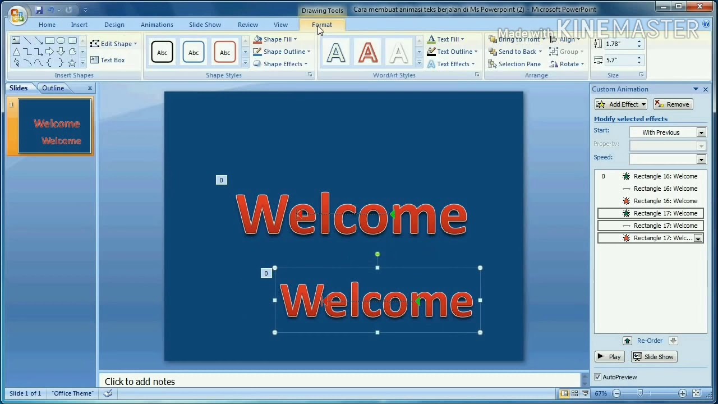Screen dimensions: 718x404
Task: Run spell check icon in status bar
Action: (x=108, y=393)
